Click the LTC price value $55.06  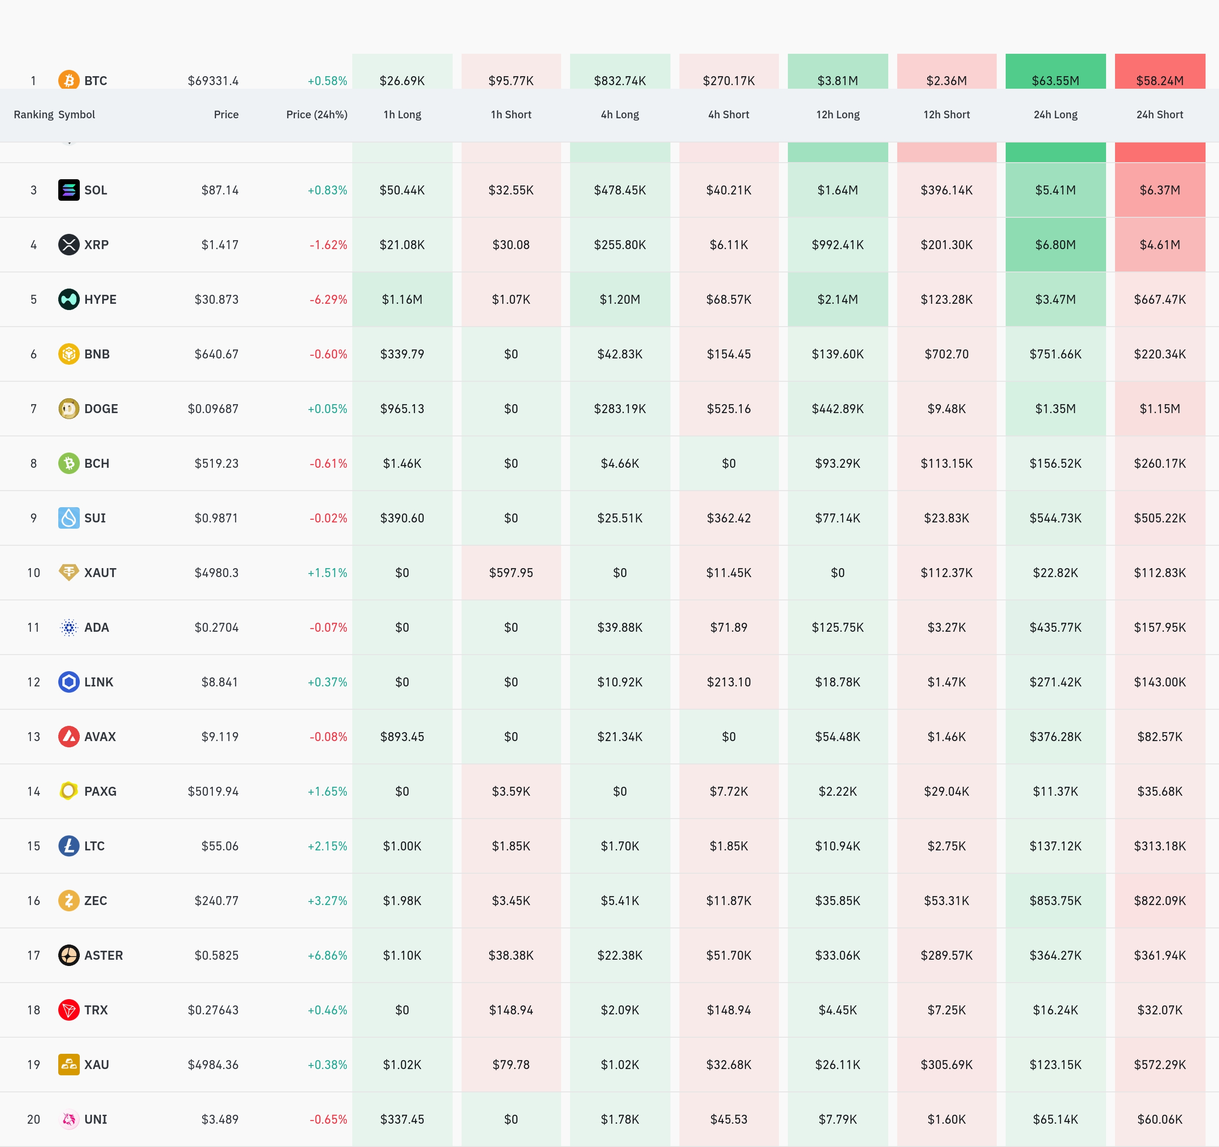coord(220,846)
